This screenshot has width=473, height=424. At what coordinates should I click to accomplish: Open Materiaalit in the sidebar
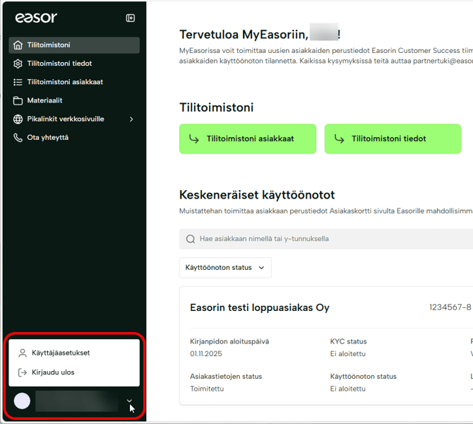click(74, 100)
